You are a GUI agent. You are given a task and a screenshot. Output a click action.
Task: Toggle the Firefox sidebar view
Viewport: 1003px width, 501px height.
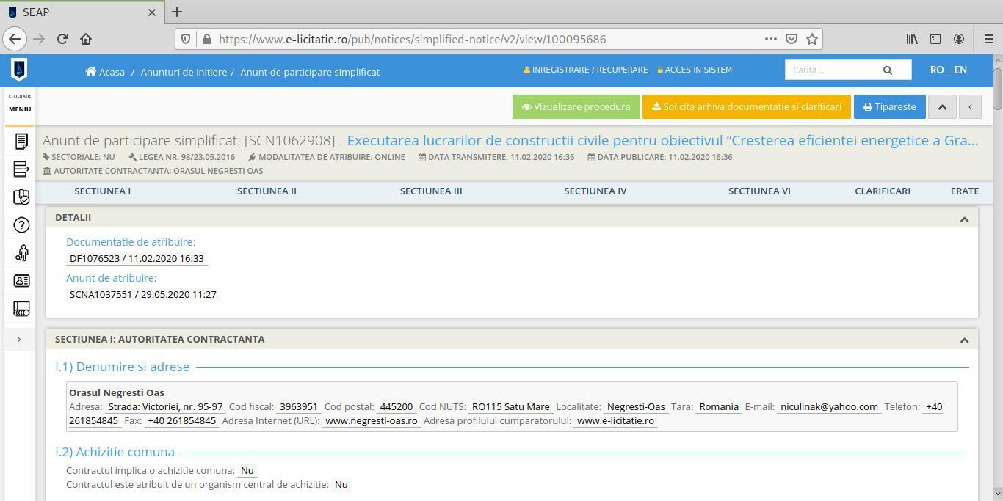coord(935,39)
